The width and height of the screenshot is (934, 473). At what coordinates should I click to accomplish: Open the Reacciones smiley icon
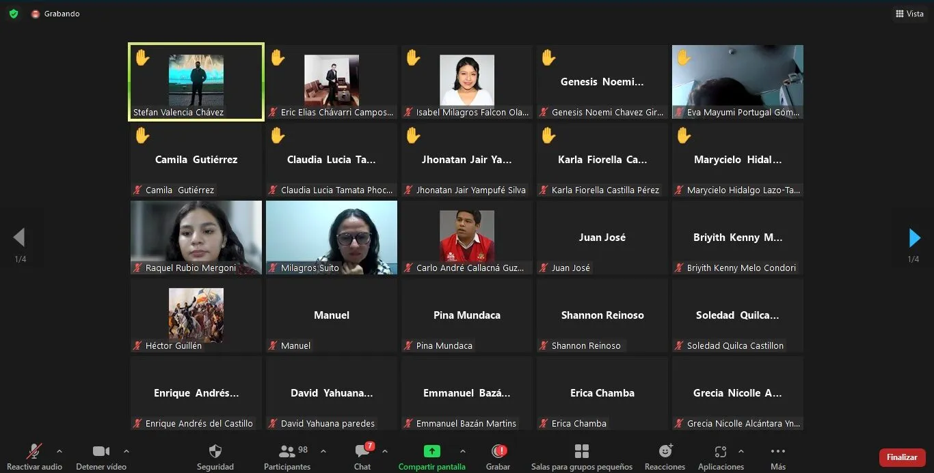click(665, 452)
